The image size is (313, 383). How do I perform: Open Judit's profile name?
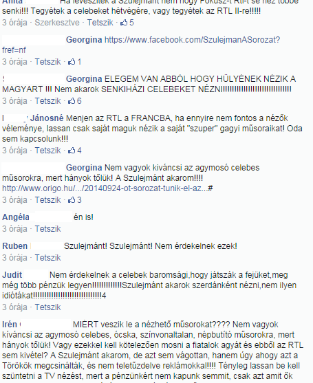pos(12,275)
